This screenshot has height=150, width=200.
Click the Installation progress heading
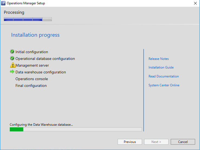[35, 35]
